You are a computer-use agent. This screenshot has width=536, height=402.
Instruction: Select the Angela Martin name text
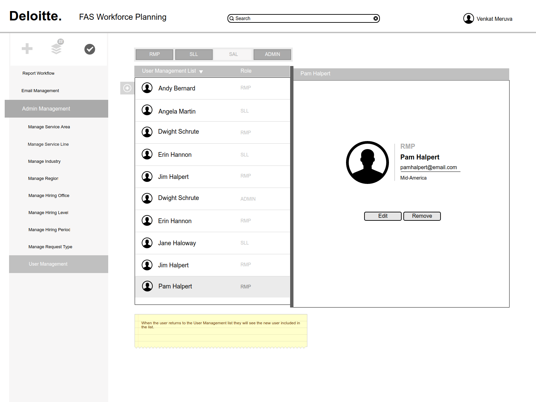coord(177,111)
